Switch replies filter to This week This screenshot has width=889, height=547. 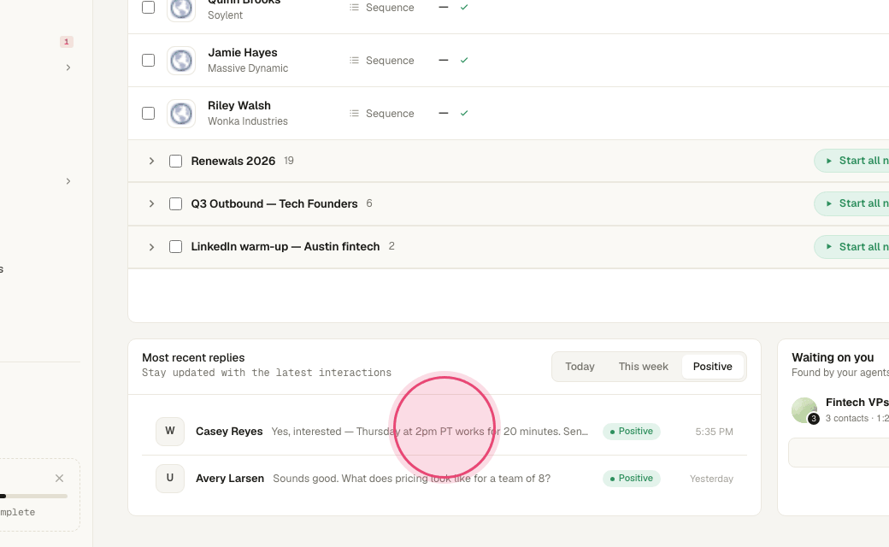643,367
